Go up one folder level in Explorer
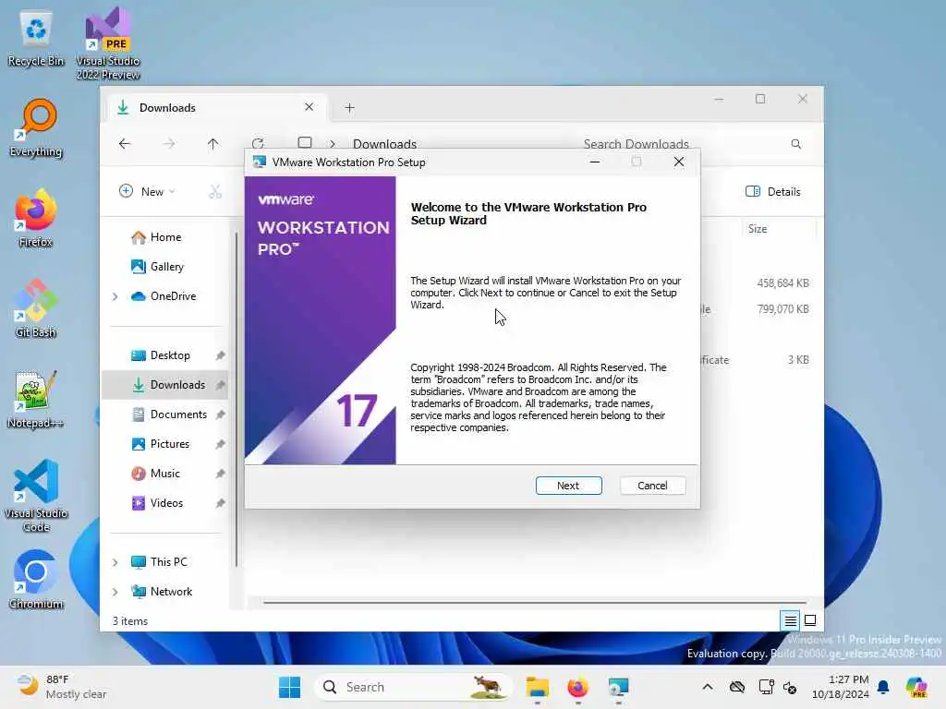 213,143
